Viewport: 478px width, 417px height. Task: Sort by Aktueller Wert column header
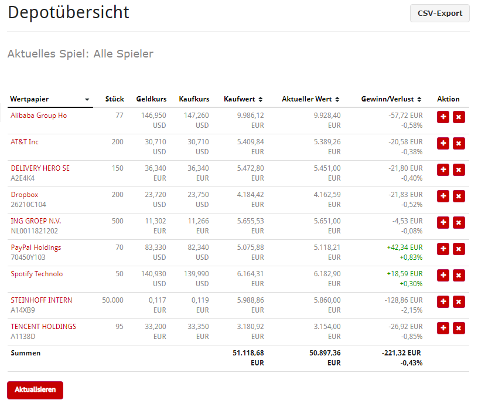coord(310,99)
